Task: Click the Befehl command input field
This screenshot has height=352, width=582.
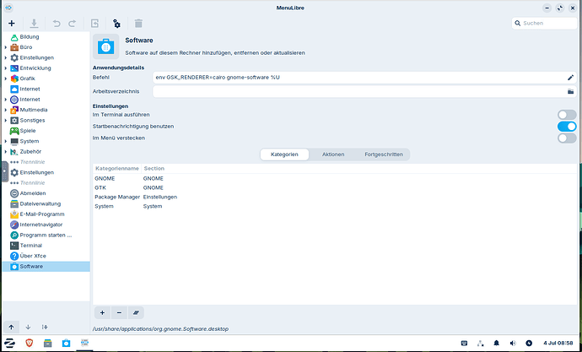Action: click(x=364, y=78)
